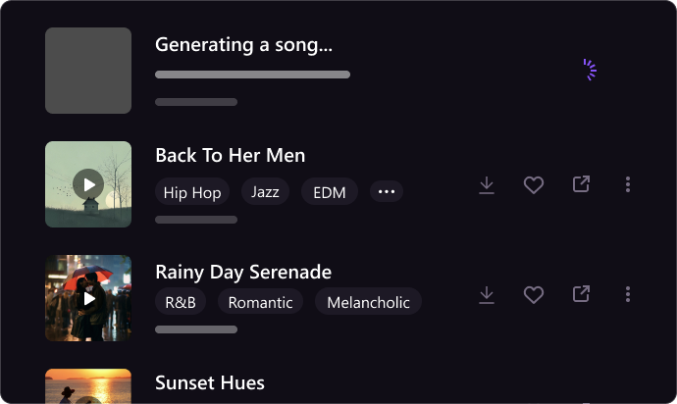
Task: Select the Jazz genre tag
Action: [265, 192]
